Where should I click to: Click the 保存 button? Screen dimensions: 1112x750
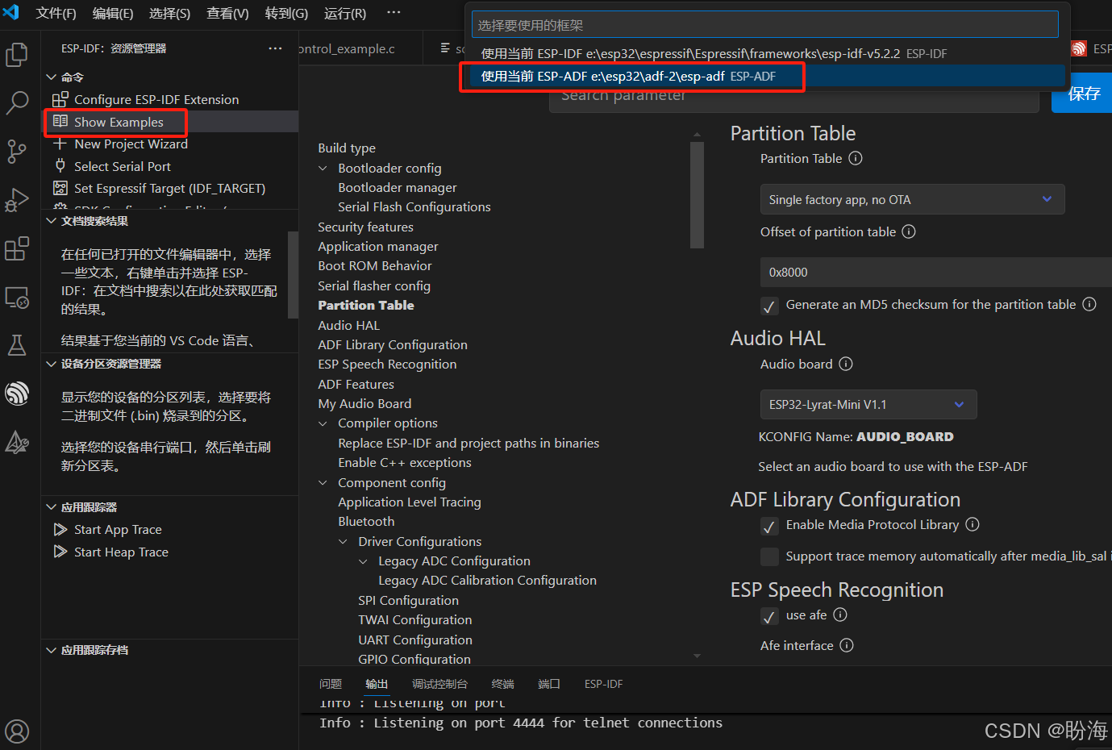click(1083, 94)
